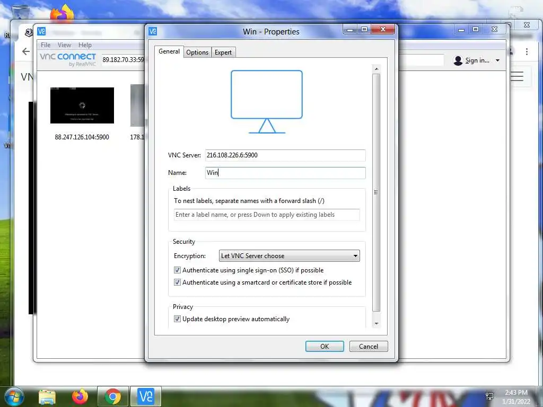Click the VNC Viewer taskbar button
This screenshot has width=543, height=407.
pos(146,396)
